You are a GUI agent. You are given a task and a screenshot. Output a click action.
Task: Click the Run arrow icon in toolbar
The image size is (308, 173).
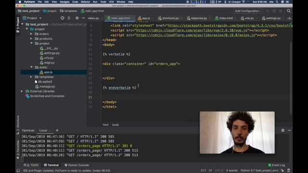[268, 11]
